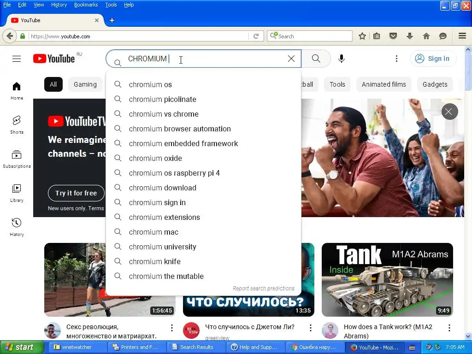Choose suggestion chromium embedded framework
The image size is (472, 354).
click(203, 144)
